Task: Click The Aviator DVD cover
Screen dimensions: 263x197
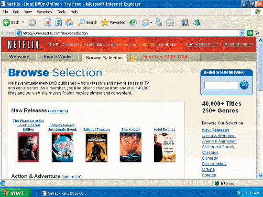Action: click(x=131, y=147)
